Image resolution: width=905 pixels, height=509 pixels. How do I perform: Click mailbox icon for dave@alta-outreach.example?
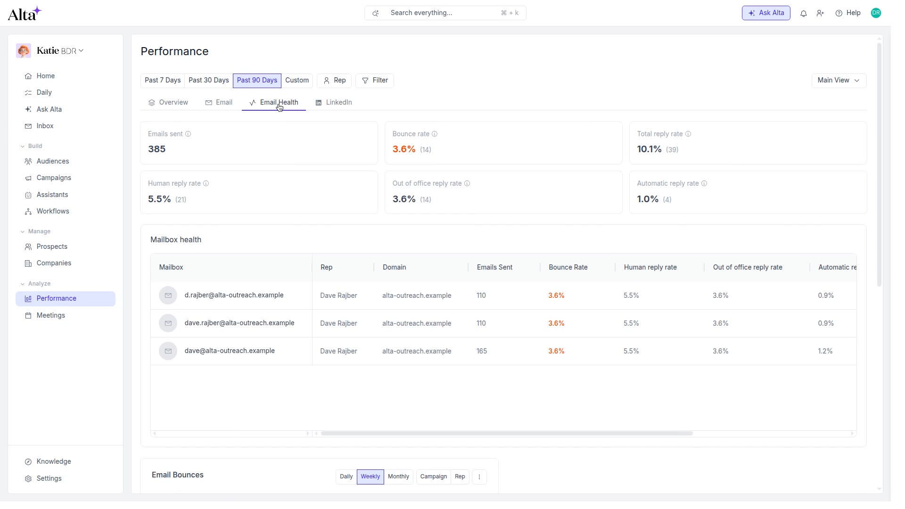tap(168, 351)
